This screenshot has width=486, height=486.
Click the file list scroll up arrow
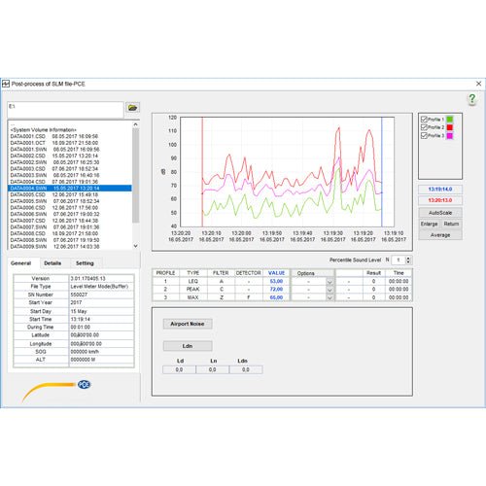[135, 124]
